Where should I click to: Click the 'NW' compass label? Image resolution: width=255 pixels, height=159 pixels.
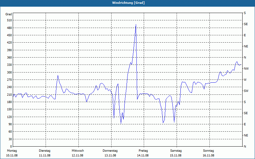pyautogui.click(x=246, y=69)
